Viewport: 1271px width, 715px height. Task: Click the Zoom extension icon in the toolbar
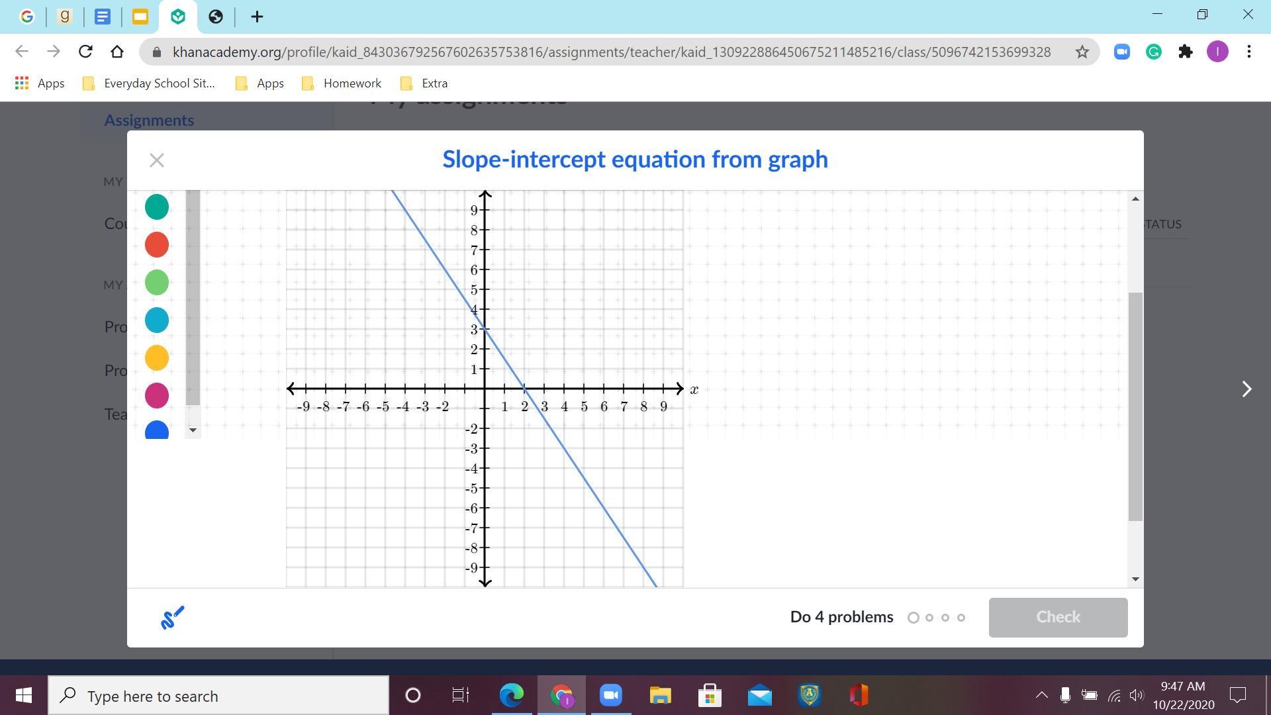[x=1121, y=52]
